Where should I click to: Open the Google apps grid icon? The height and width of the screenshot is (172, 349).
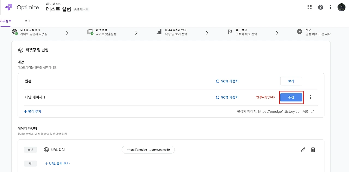pos(309,7)
